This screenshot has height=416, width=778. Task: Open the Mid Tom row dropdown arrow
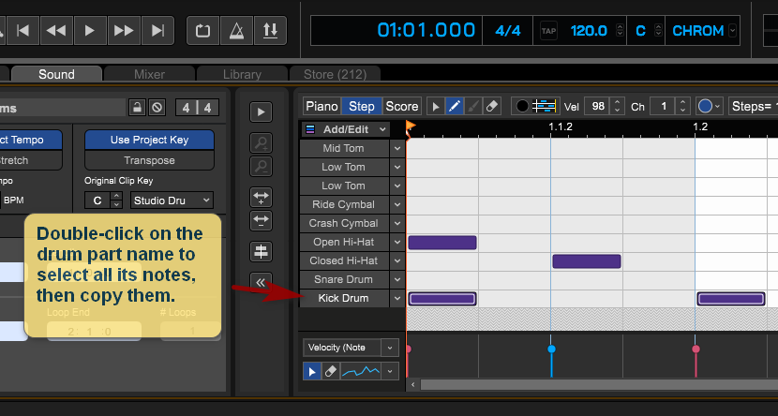pos(396,148)
